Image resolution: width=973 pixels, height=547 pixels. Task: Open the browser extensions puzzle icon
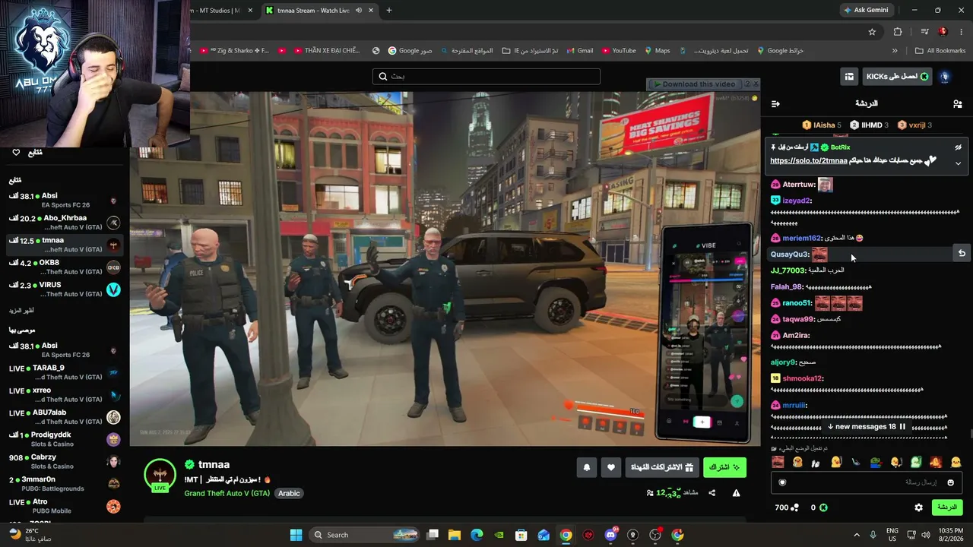tap(898, 32)
